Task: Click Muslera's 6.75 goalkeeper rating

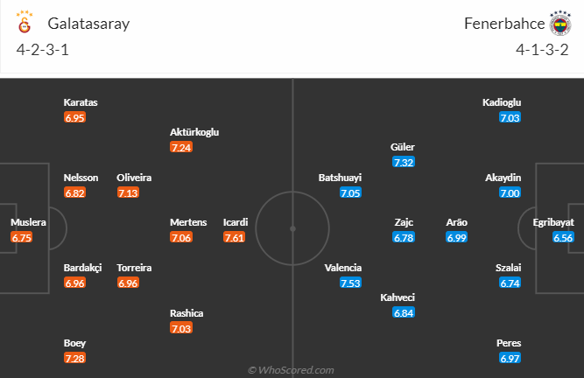Action: coord(22,237)
